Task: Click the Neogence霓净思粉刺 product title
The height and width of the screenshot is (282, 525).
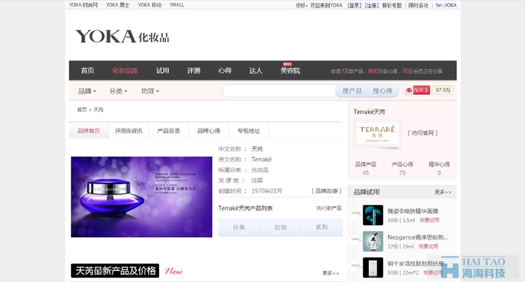Action: click(418, 237)
